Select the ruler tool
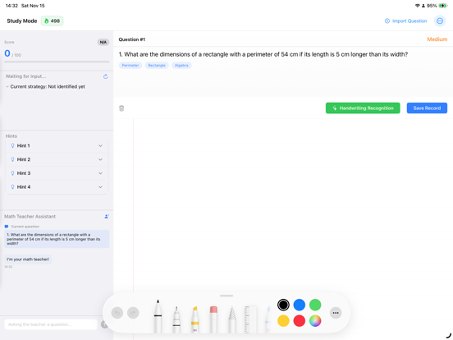453x340 pixels. tap(250, 319)
